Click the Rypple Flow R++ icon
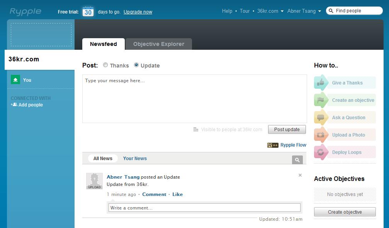The height and width of the screenshot is (228, 389). pos(273,145)
